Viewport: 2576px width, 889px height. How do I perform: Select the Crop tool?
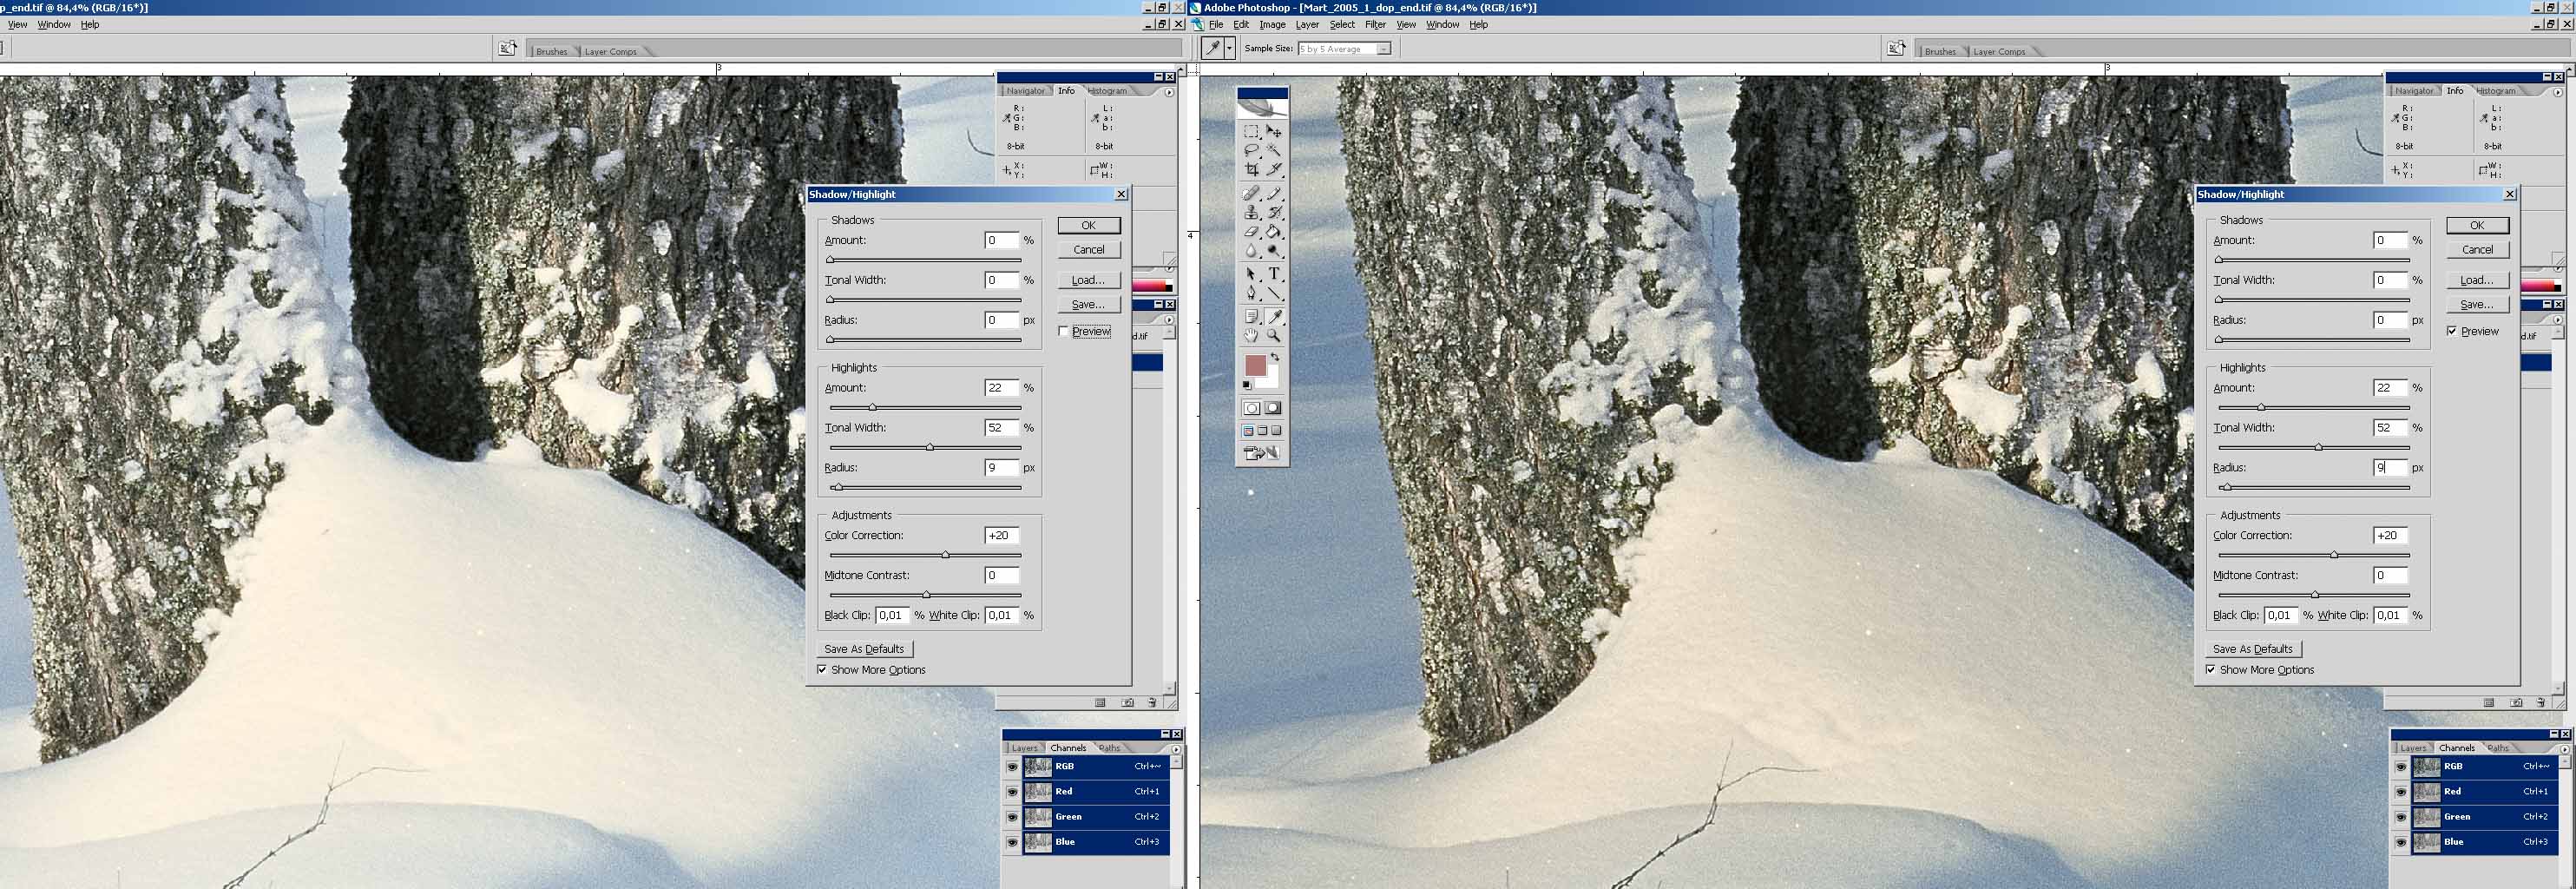coord(1251,169)
